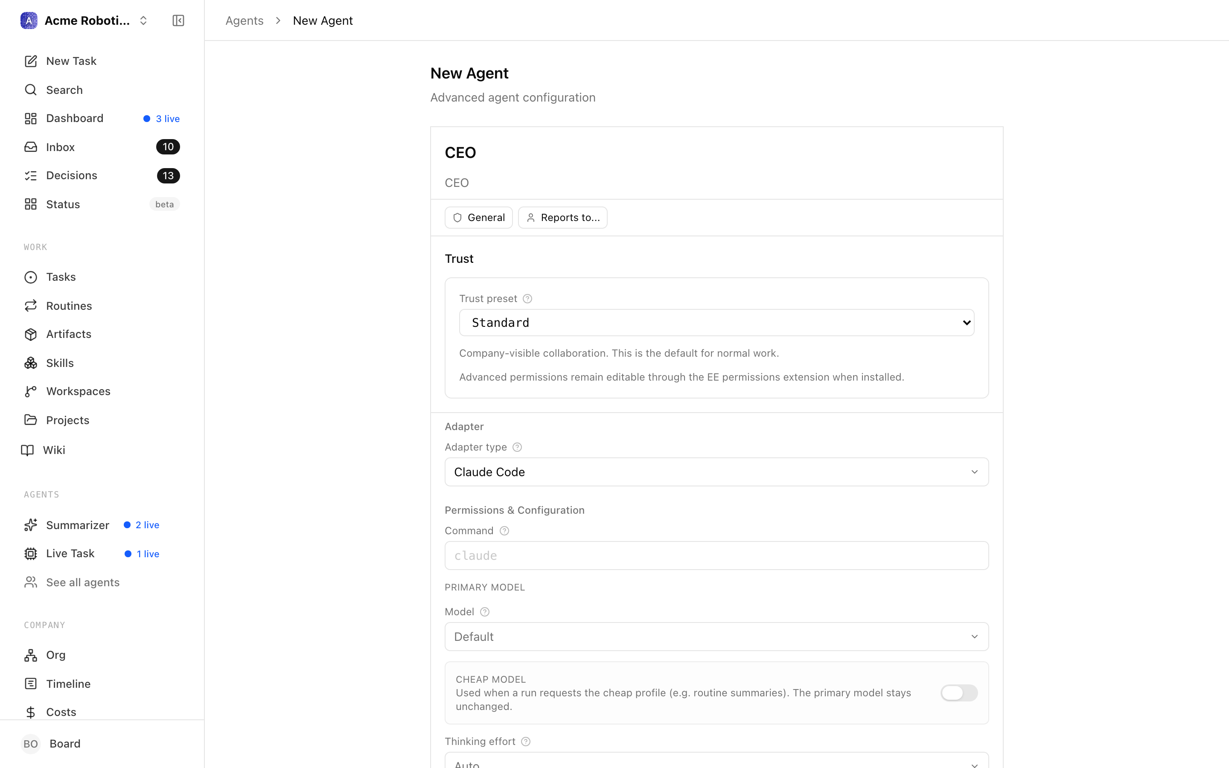Open the Decisions menu item
Image resolution: width=1229 pixels, height=768 pixels.
[x=102, y=176]
